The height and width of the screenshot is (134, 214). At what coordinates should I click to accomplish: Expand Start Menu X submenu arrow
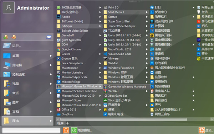[147, 12]
